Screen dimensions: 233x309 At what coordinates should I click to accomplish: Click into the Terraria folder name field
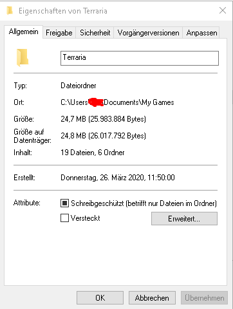(x=140, y=58)
